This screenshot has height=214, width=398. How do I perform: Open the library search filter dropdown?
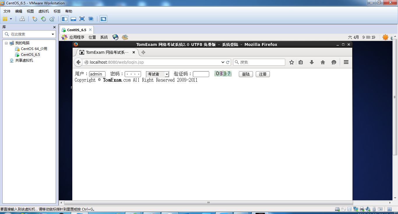53,34
